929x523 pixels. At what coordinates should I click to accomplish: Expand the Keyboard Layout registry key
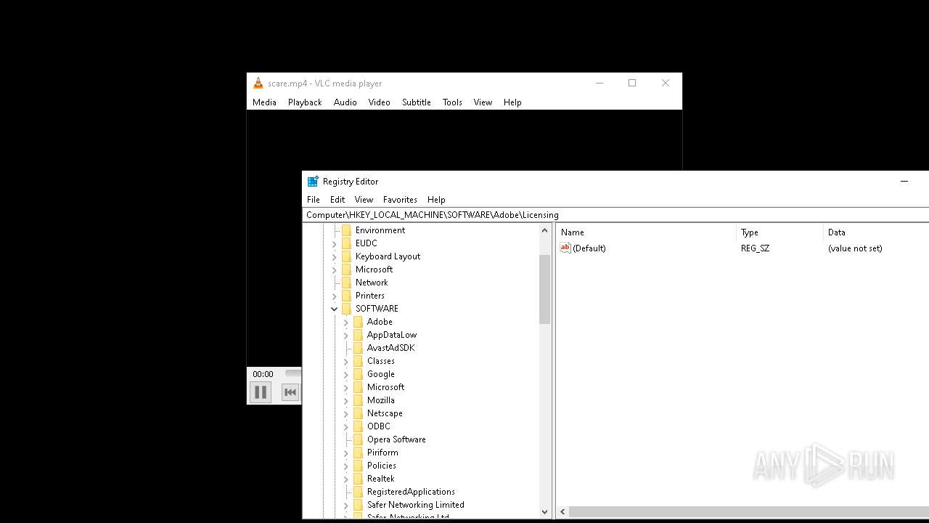tap(335, 256)
